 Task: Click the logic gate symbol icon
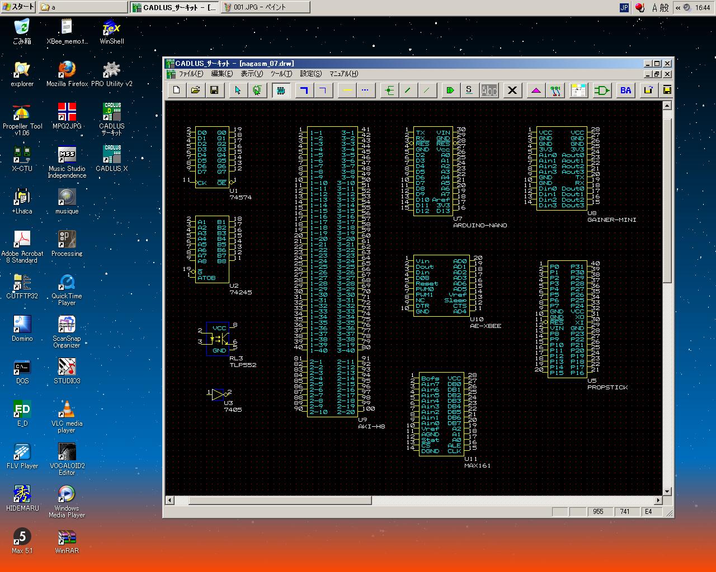pos(602,90)
